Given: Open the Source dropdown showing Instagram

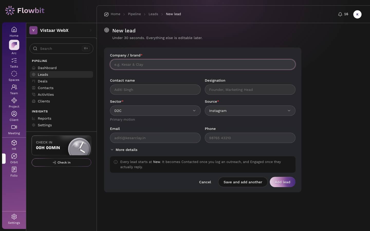Looking at the screenshot, I should tap(250, 111).
